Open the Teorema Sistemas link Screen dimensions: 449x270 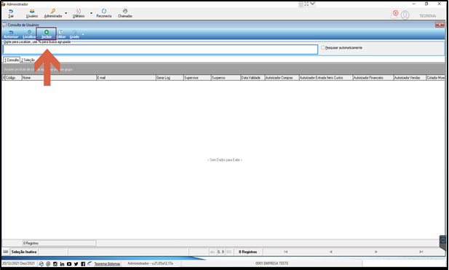click(x=108, y=263)
